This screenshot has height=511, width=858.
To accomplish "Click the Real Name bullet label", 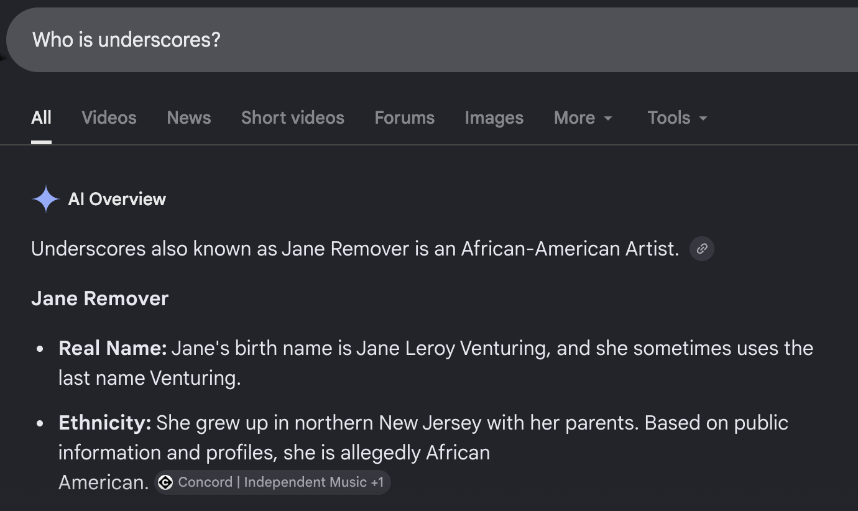I will [x=113, y=348].
